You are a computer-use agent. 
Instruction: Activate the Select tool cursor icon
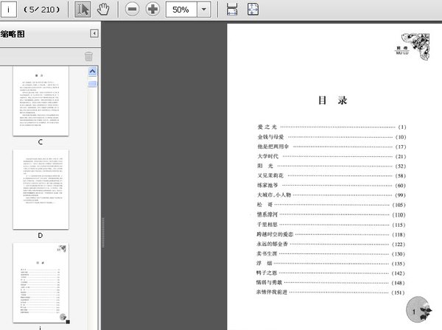point(83,10)
